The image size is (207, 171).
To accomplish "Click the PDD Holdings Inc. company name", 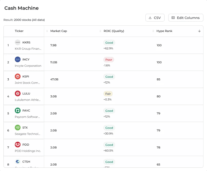I will coord(28,151).
